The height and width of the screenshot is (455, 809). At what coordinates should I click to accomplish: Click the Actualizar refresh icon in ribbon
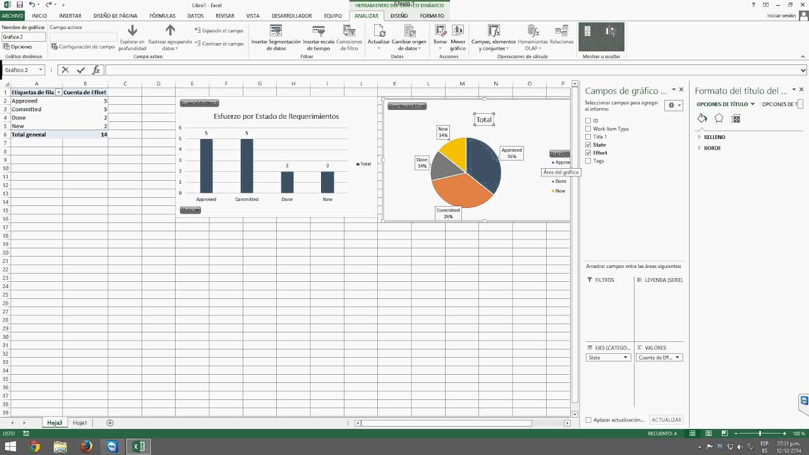coord(379,31)
